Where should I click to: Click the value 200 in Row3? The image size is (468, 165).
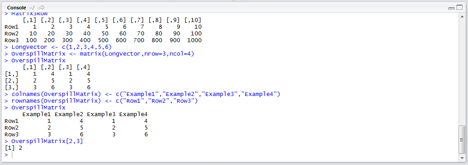click(x=50, y=40)
